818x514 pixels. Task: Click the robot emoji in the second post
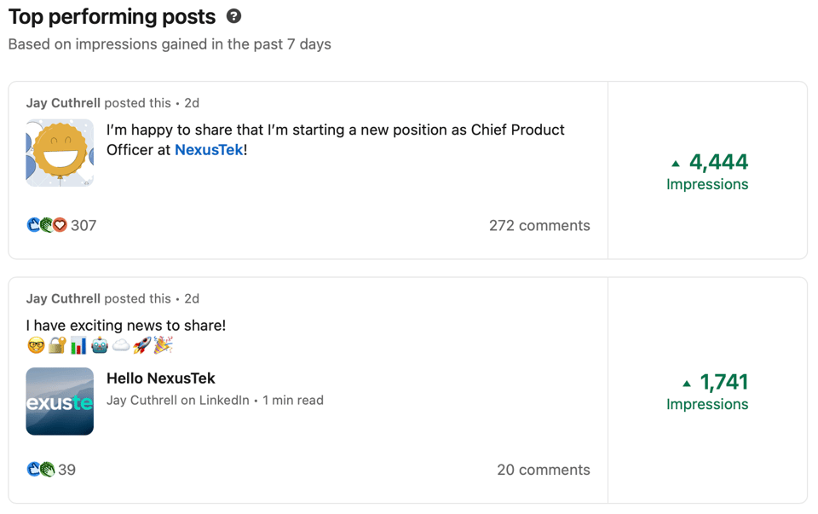(100, 345)
